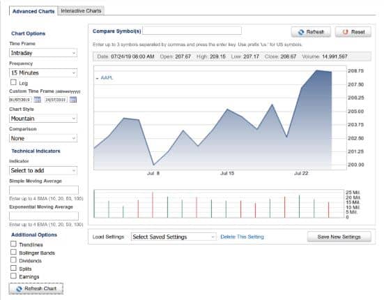Viewport: 384px width, 300px height.
Task: Focus the Exponential Moving Average input field
Action: pyautogui.click(x=44, y=216)
